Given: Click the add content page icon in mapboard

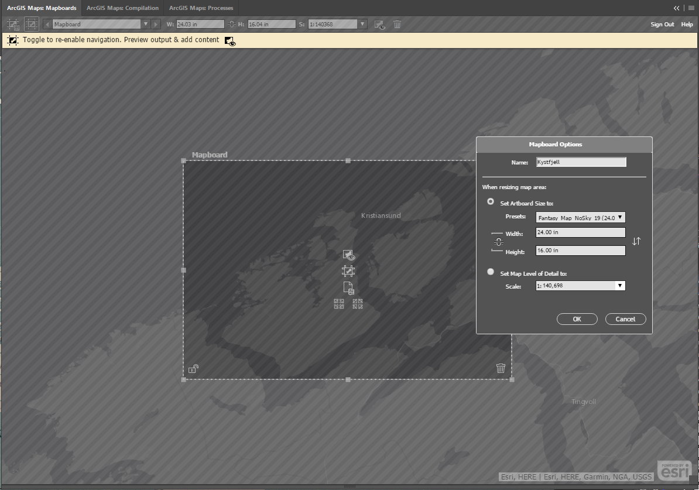Looking at the screenshot, I should [x=348, y=288].
